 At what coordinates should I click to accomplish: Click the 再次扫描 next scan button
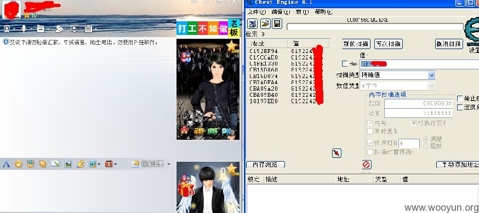pyautogui.click(x=389, y=44)
